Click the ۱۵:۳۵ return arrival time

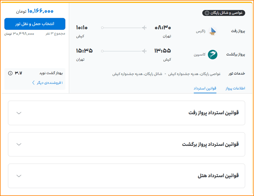(x=84, y=51)
